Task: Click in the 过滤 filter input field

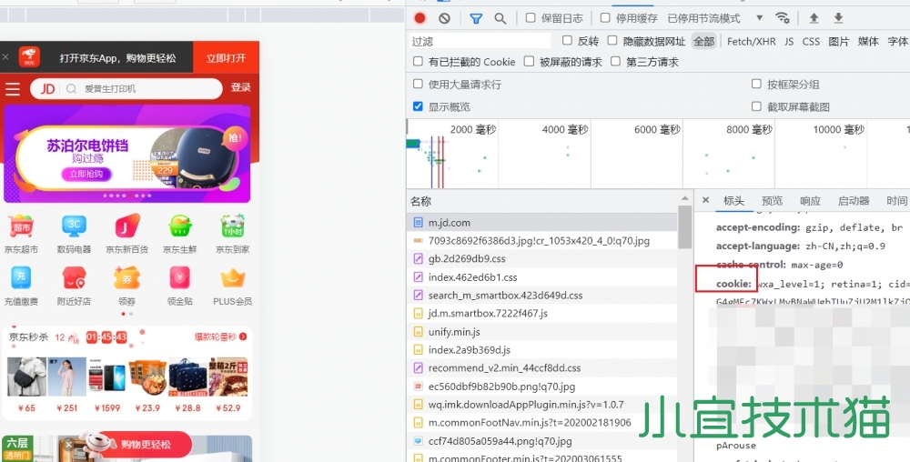Action: (x=480, y=41)
